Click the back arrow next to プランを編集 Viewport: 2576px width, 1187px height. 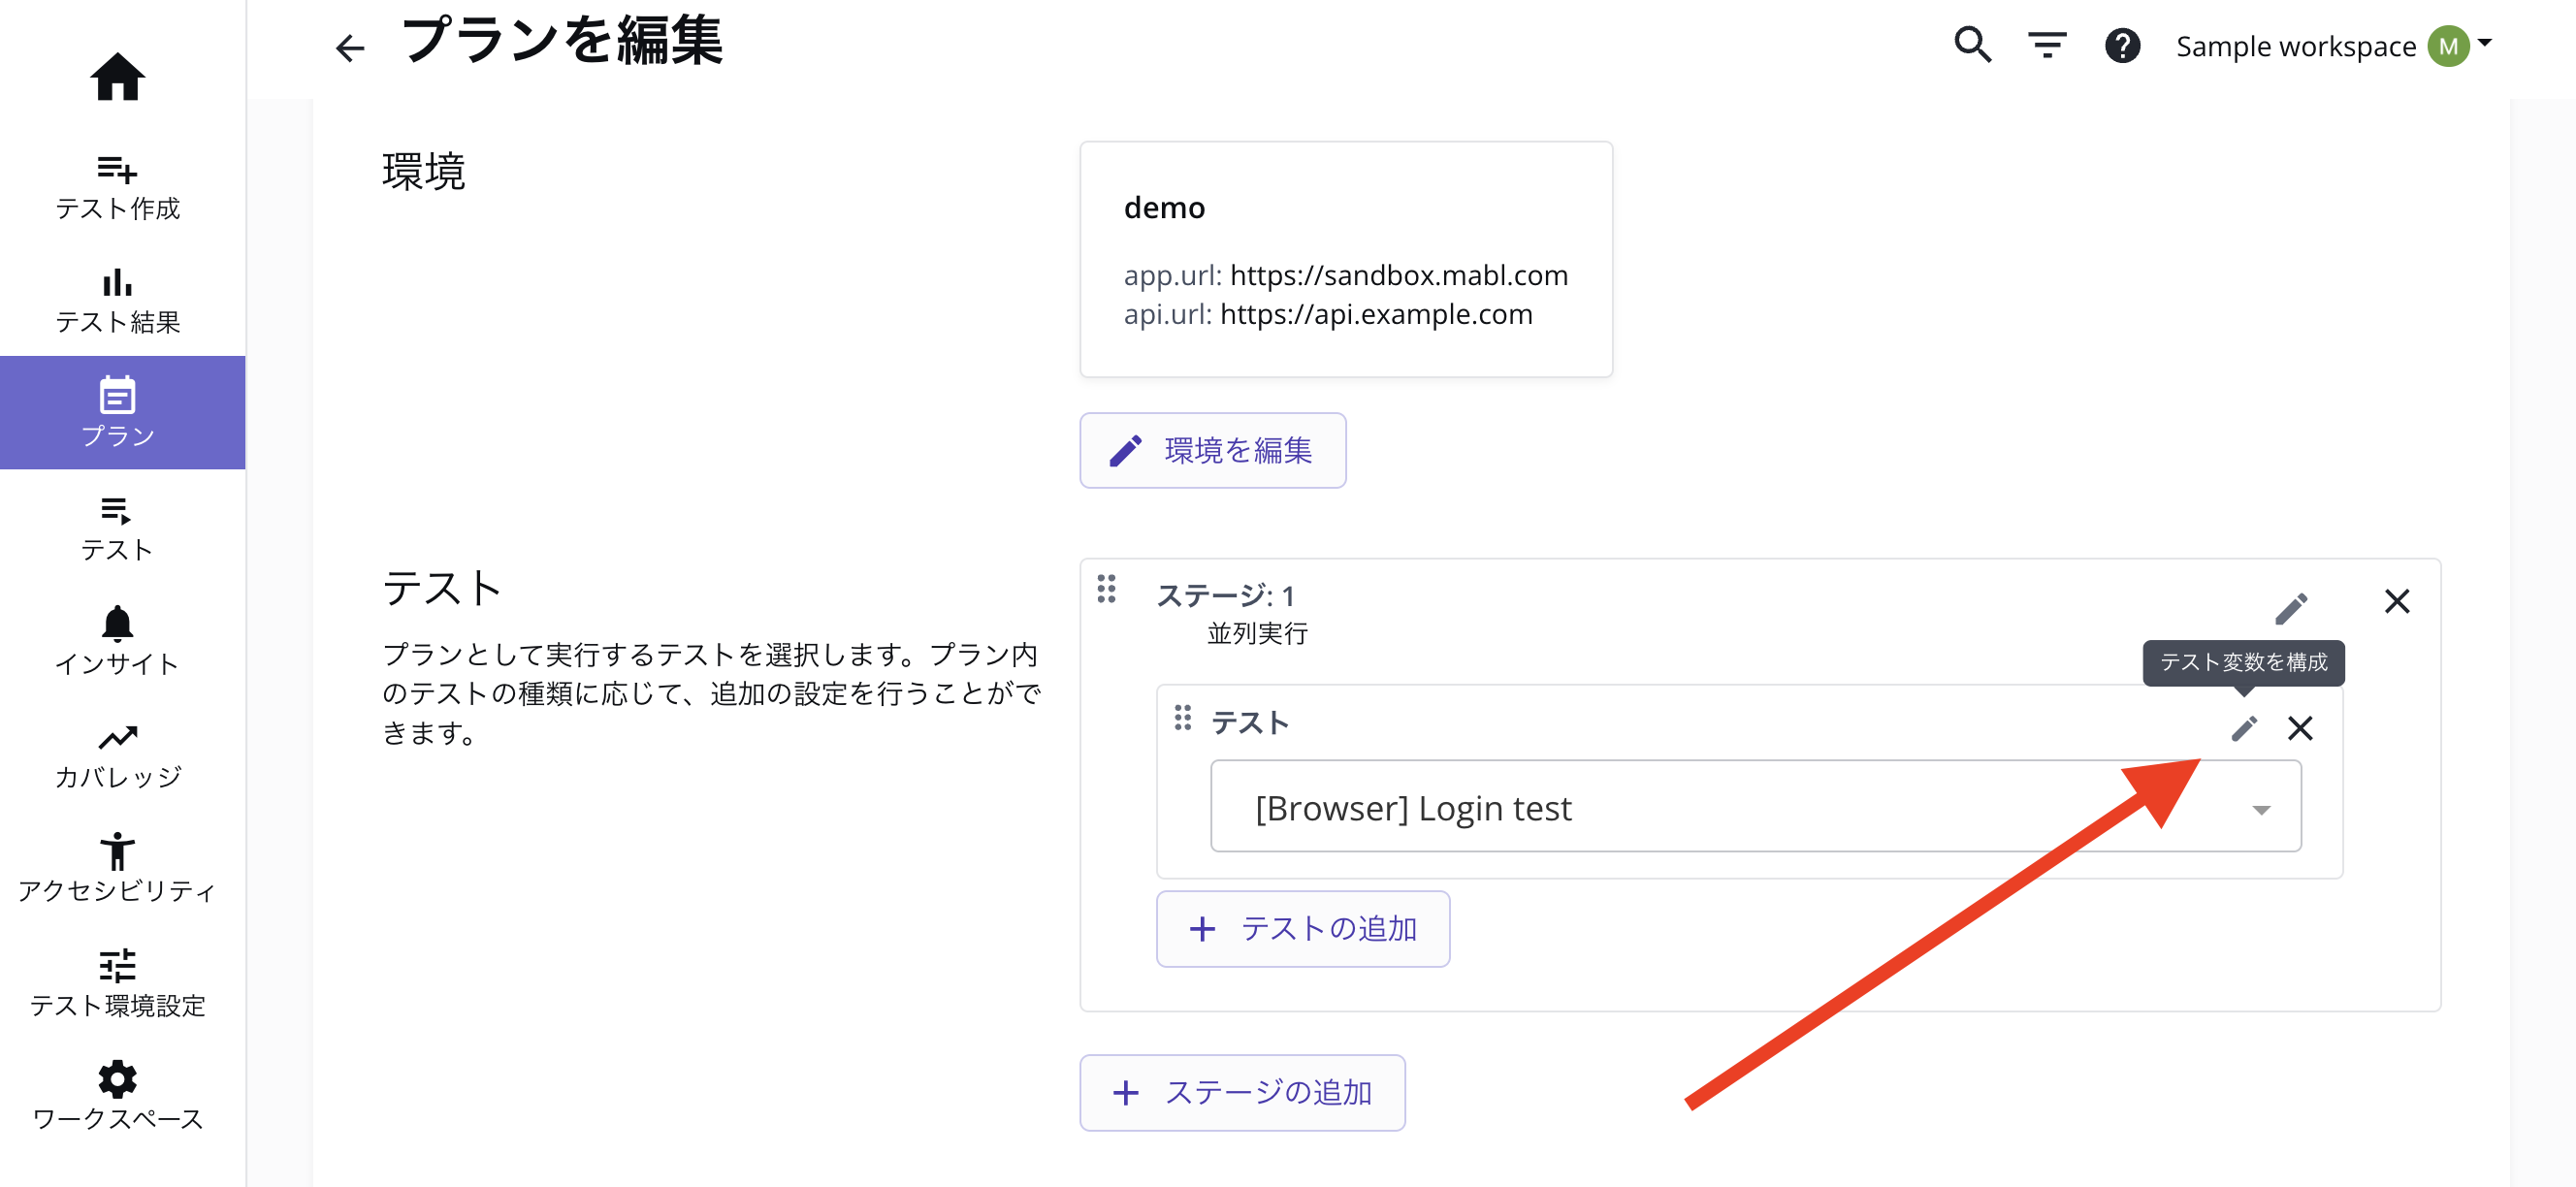(349, 47)
